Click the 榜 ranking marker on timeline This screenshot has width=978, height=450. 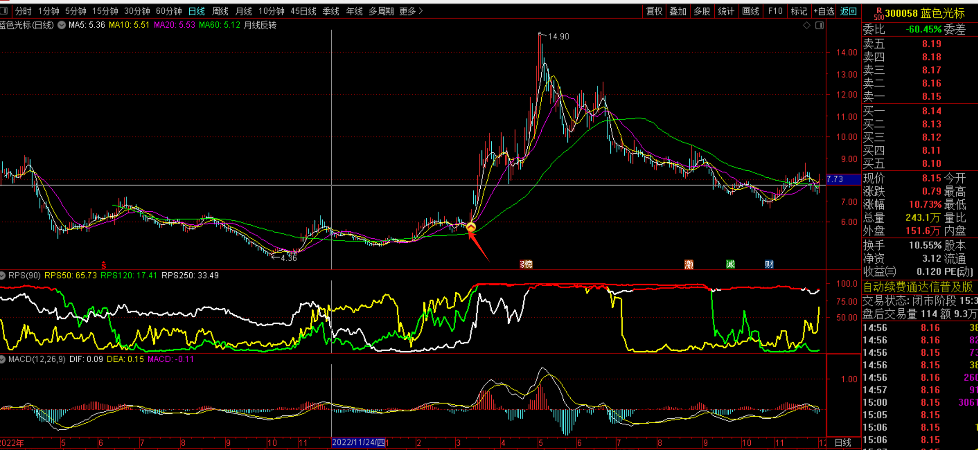[x=526, y=264]
